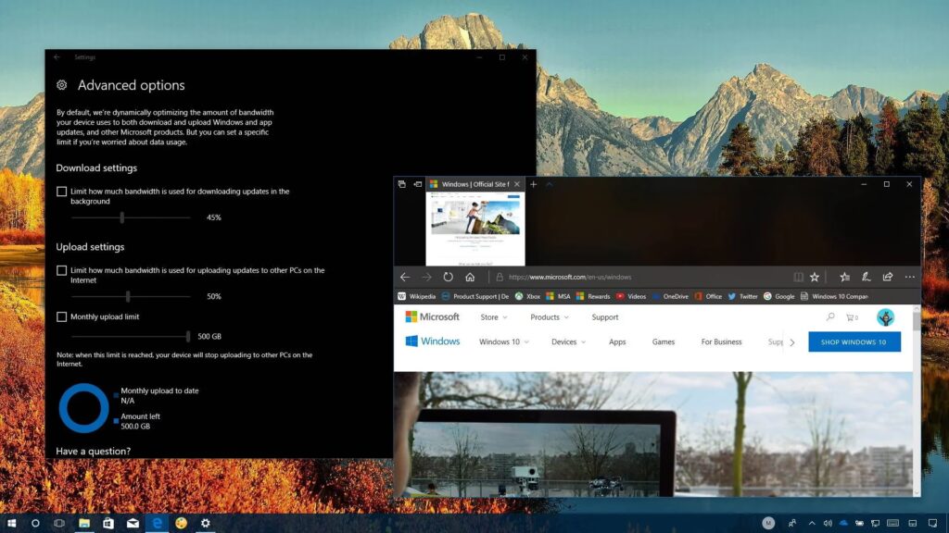The height and width of the screenshot is (533, 949).
Task: Click the 500 GB monthly upload slider
Action: [x=188, y=336]
